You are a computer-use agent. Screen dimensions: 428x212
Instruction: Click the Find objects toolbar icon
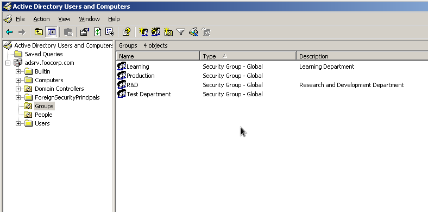coord(193,32)
